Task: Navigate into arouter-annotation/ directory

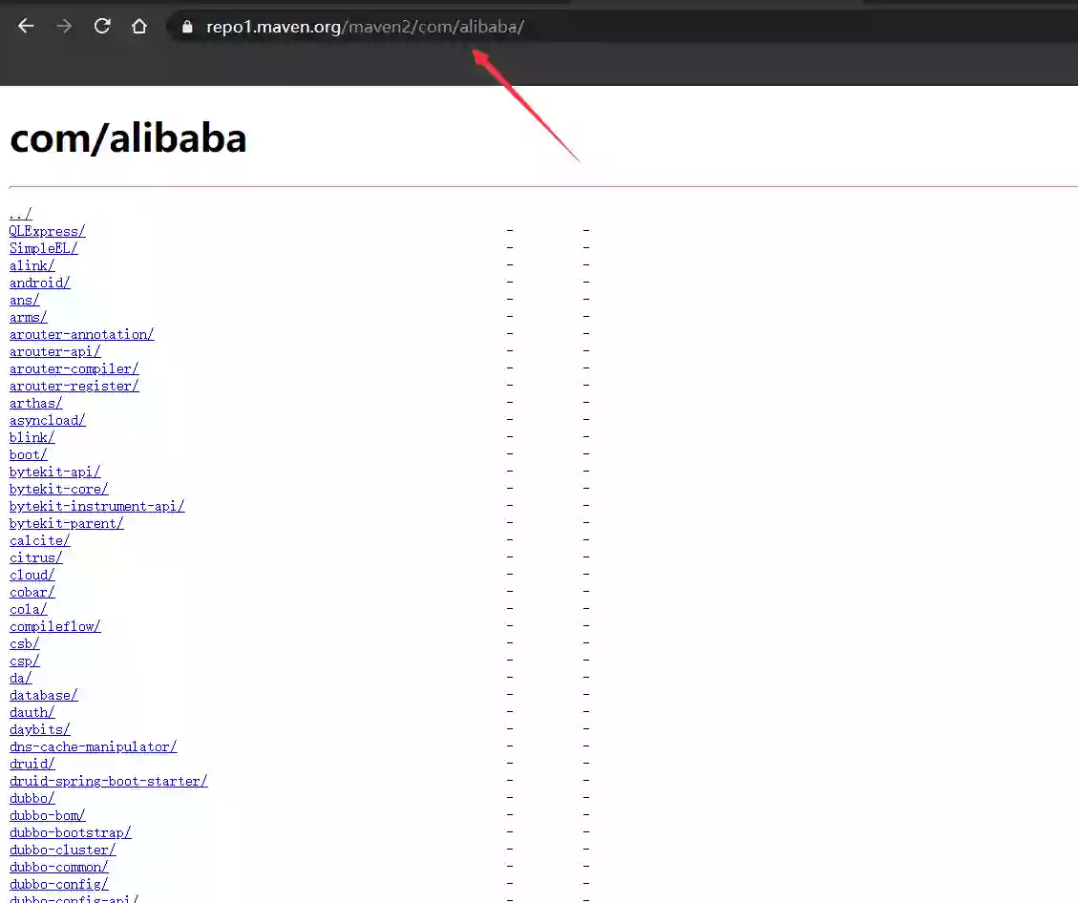Action: click(82, 334)
